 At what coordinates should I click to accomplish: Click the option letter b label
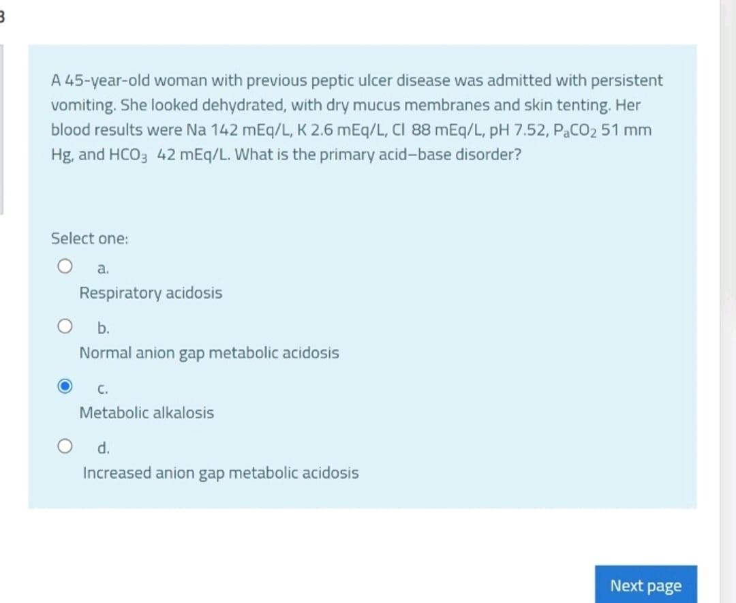pyautogui.click(x=103, y=328)
